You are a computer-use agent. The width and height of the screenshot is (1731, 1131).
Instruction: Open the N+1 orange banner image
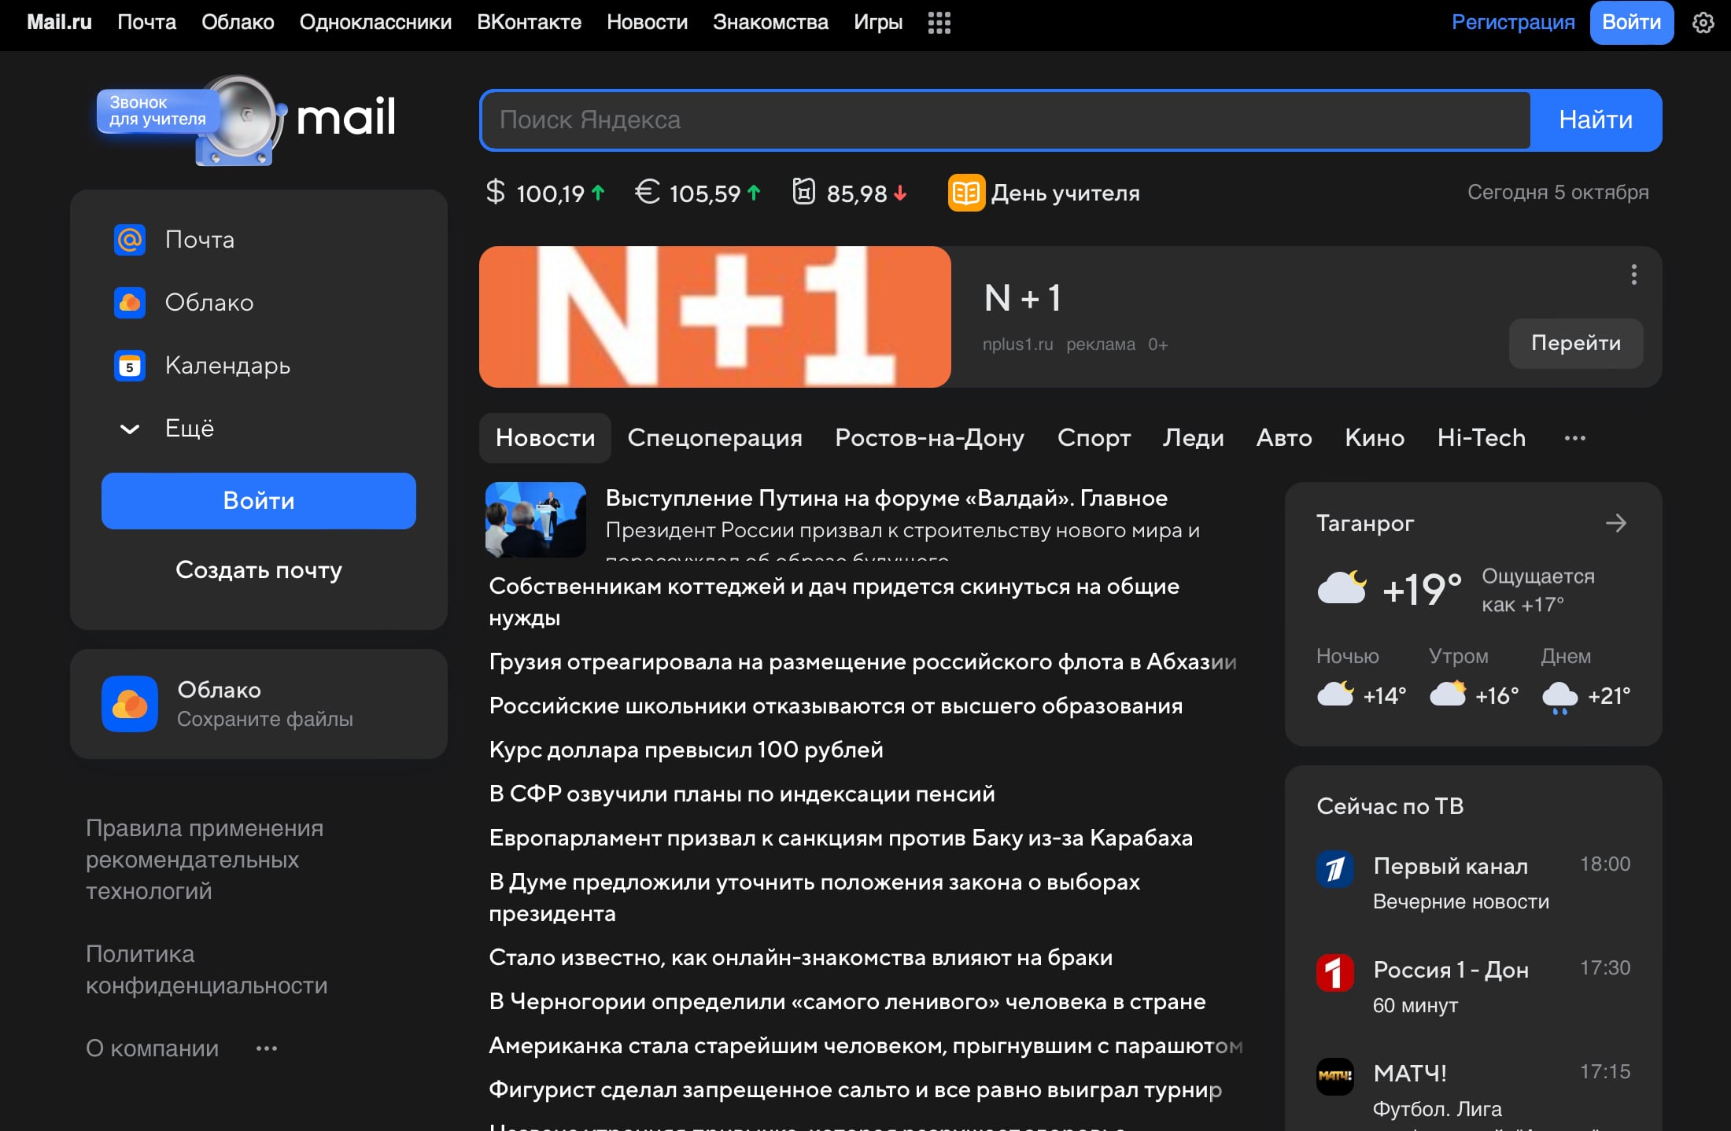click(714, 317)
